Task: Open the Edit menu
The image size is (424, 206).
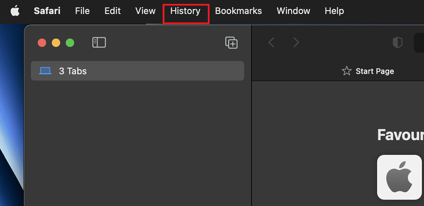Action: tap(112, 11)
